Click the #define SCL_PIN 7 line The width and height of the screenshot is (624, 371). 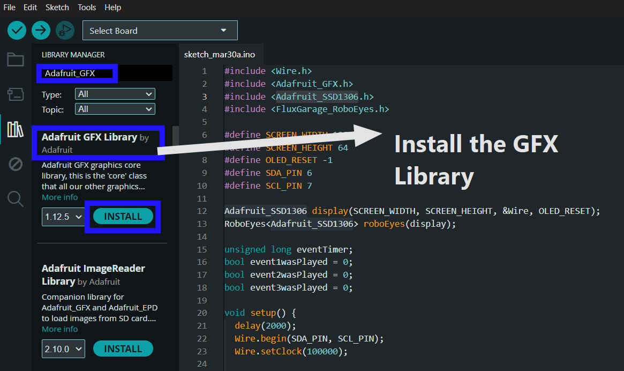tap(268, 186)
